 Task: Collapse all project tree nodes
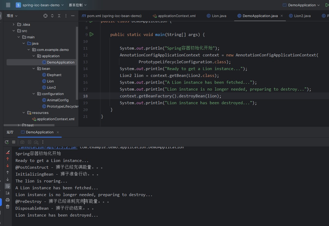[59, 16]
